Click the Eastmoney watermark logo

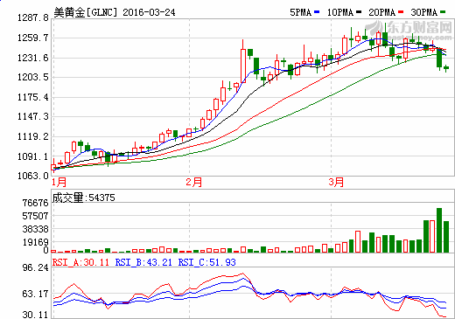tap(409, 31)
